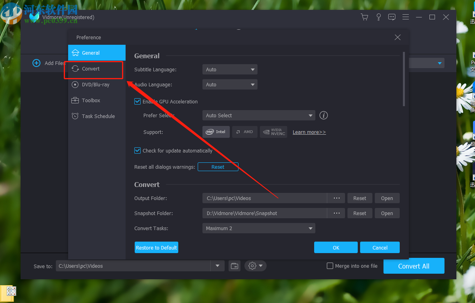The width and height of the screenshot is (475, 303).
Task: Open the Snapshot Folder location
Action: click(x=387, y=213)
